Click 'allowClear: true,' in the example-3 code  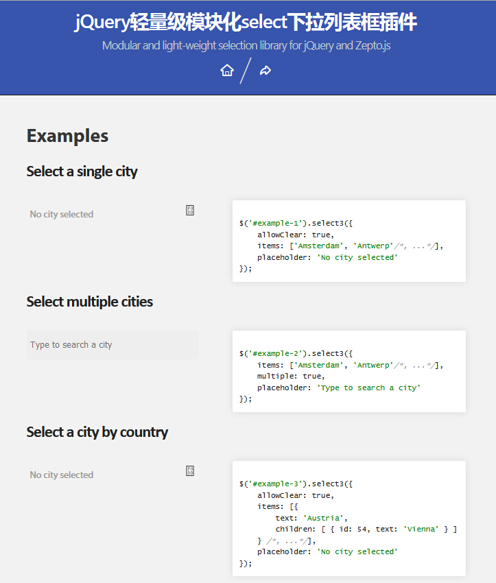(x=296, y=495)
